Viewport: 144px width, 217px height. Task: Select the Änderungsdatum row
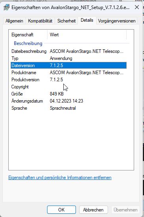(68, 101)
